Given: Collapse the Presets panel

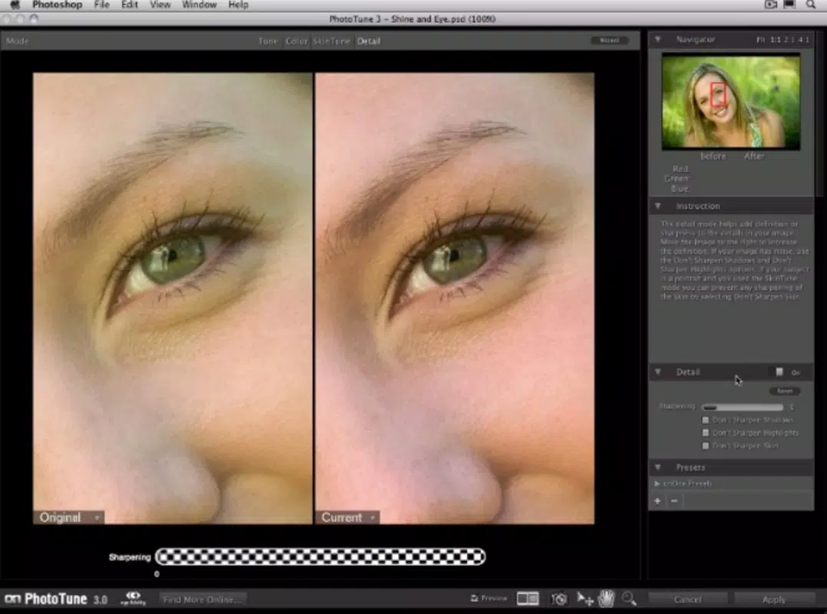Looking at the screenshot, I should tap(658, 467).
